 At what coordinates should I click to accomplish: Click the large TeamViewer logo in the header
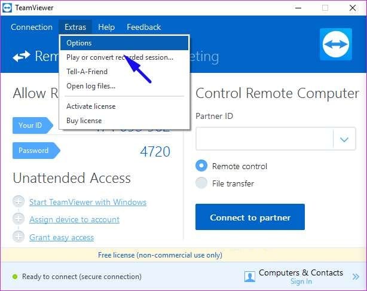tap(336, 44)
